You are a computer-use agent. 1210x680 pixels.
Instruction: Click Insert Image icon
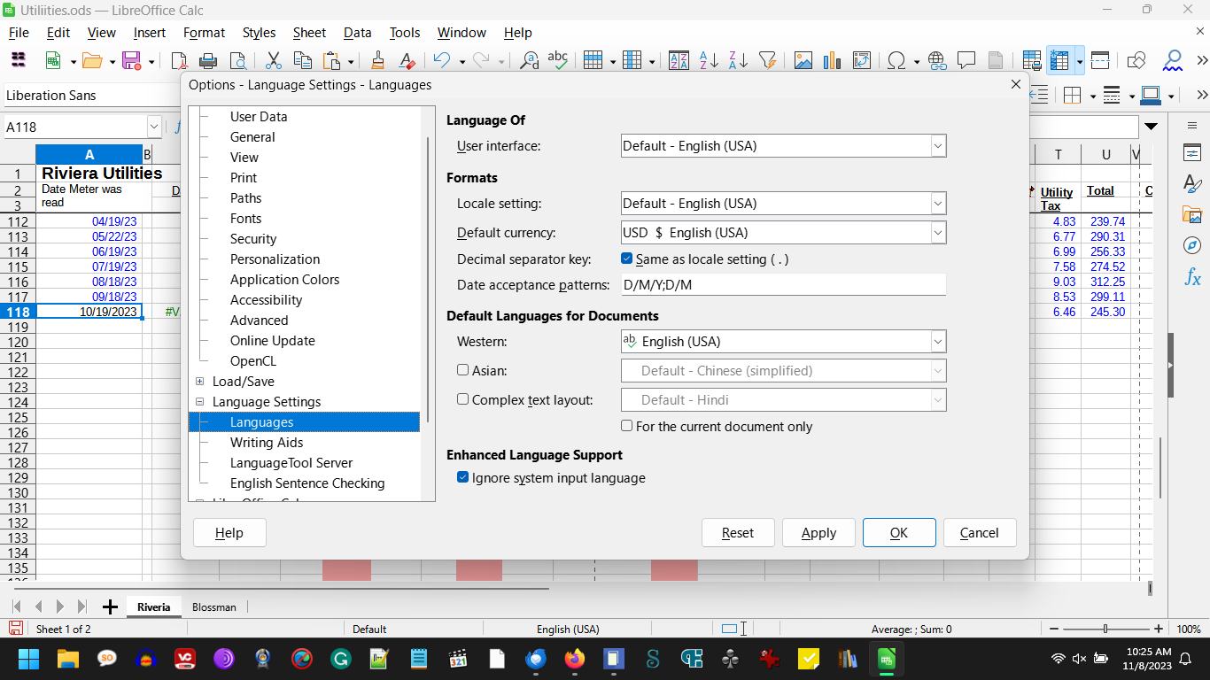[803, 60]
